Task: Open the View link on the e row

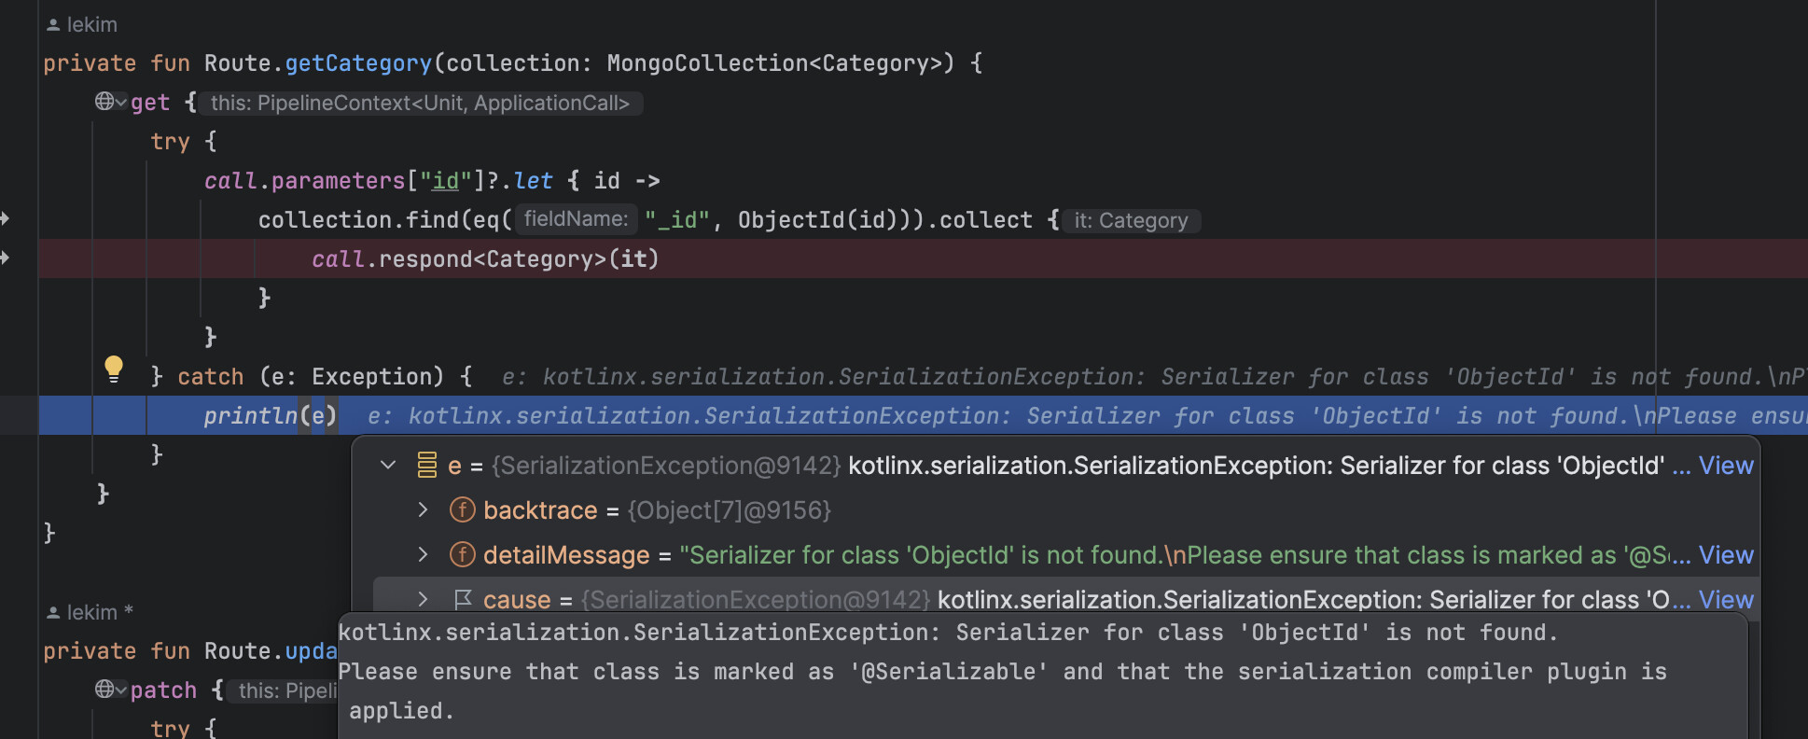Action: (x=1725, y=466)
